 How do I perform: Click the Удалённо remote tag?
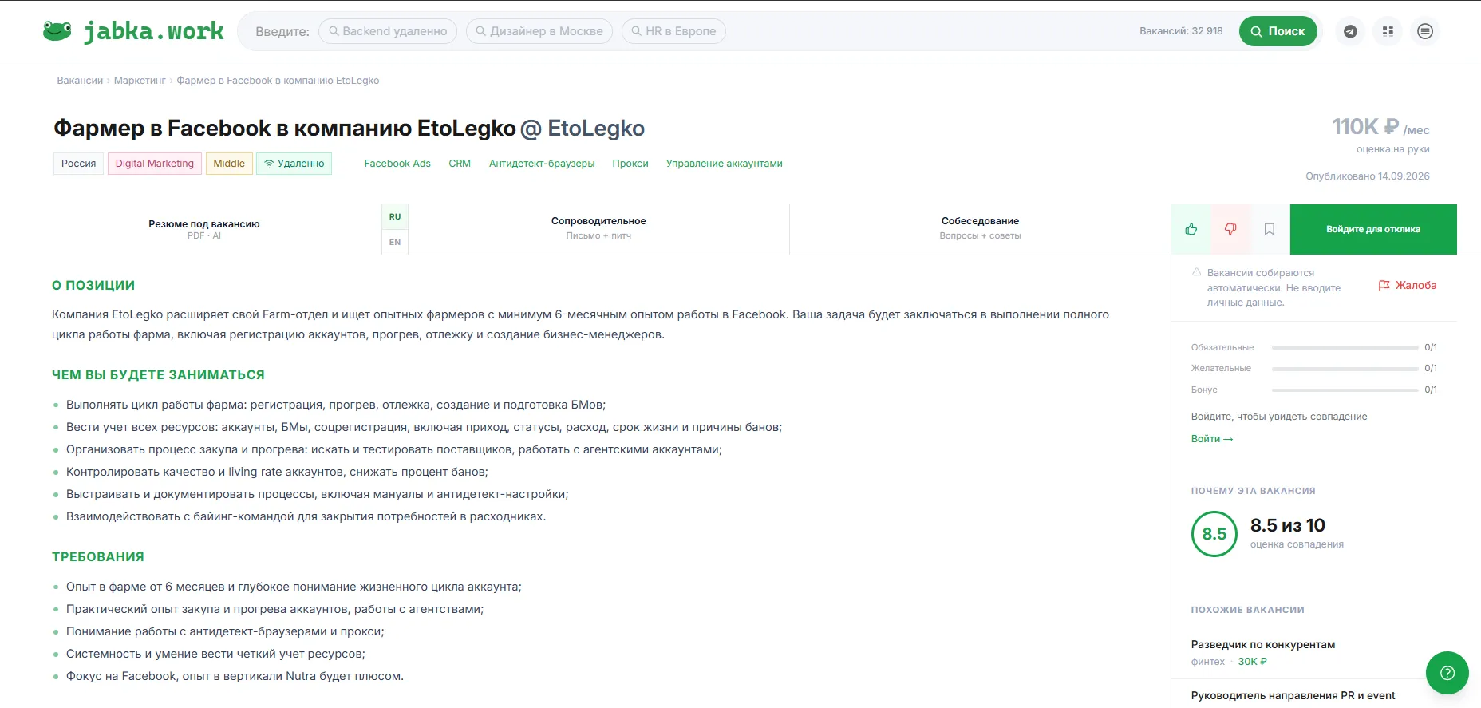(294, 164)
